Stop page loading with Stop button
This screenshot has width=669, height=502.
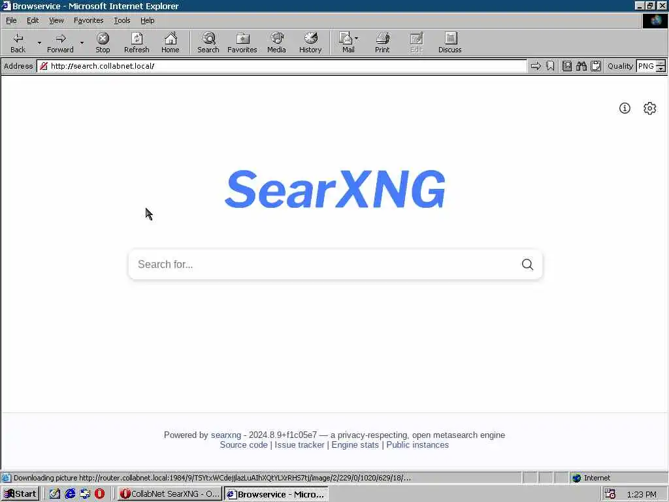coord(103,42)
